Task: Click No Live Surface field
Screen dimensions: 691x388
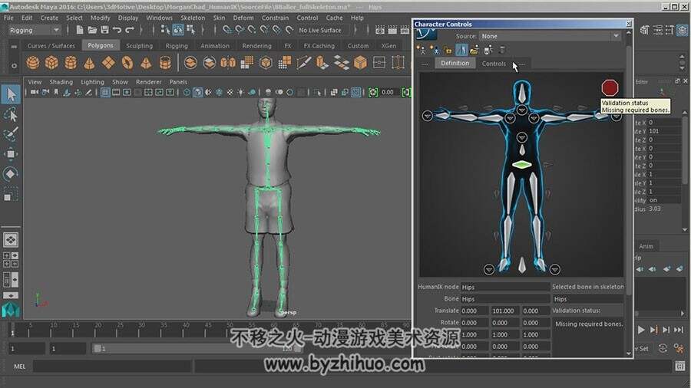Action: (x=323, y=31)
